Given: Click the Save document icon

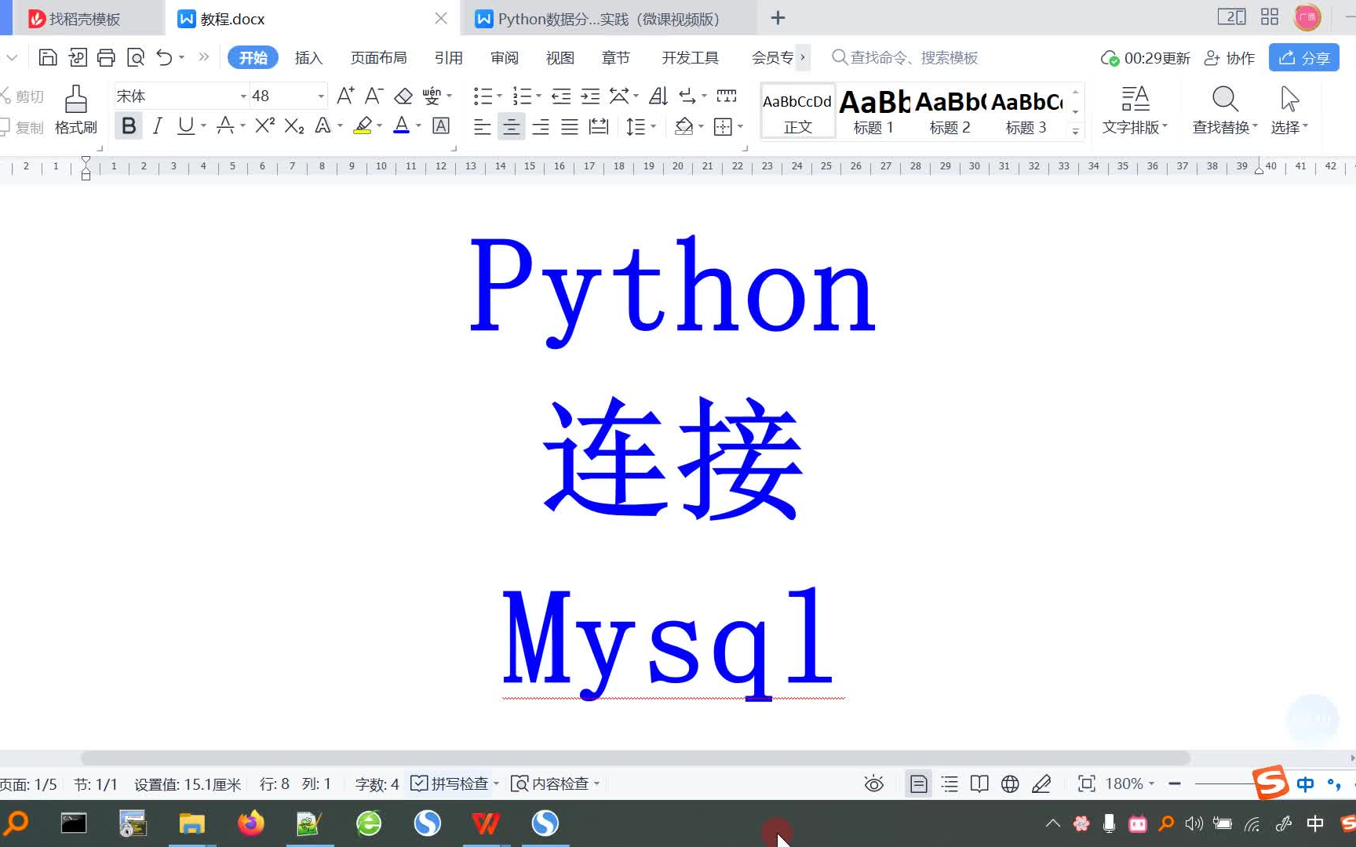Looking at the screenshot, I should click(x=47, y=57).
